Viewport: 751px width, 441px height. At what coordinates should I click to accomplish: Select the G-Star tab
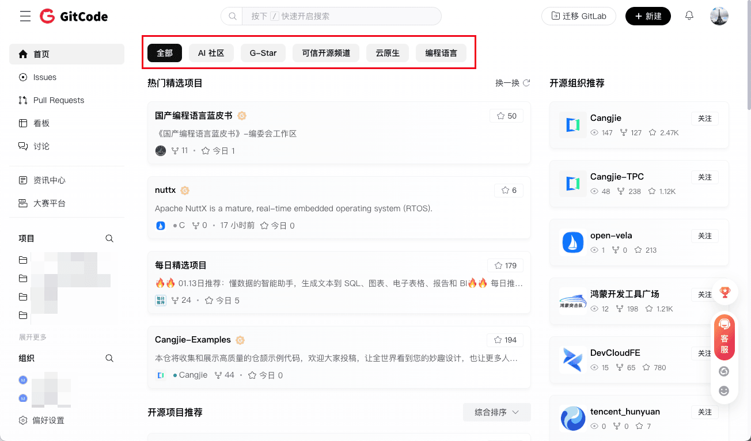pyautogui.click(x=263, y=53)
